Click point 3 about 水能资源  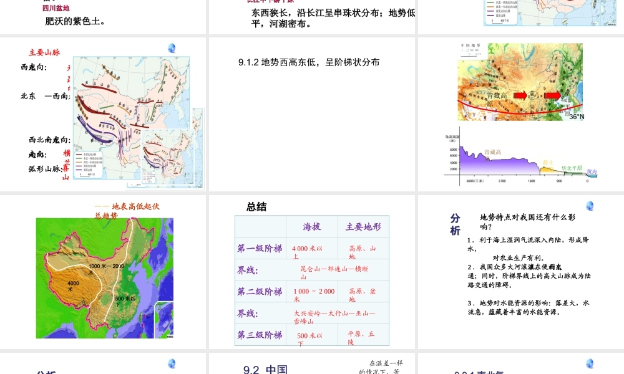pyautogui.click(x=529, y=307)
